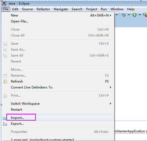Viewport: 147px width, 141px height.
Task: Click the Rename pencil icon
Action: [5, 76]
